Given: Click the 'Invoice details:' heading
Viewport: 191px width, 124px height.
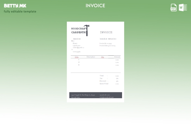Looking at the screenshot, I should (x=108, y=39).
